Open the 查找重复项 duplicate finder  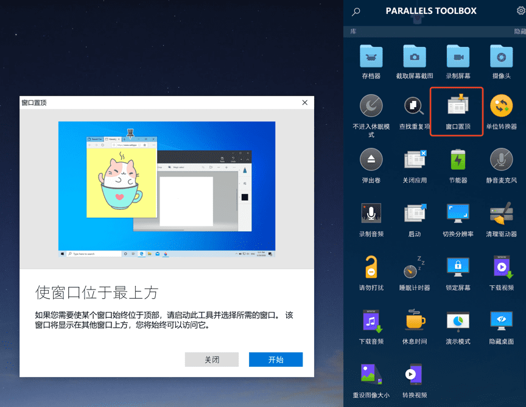415,107
